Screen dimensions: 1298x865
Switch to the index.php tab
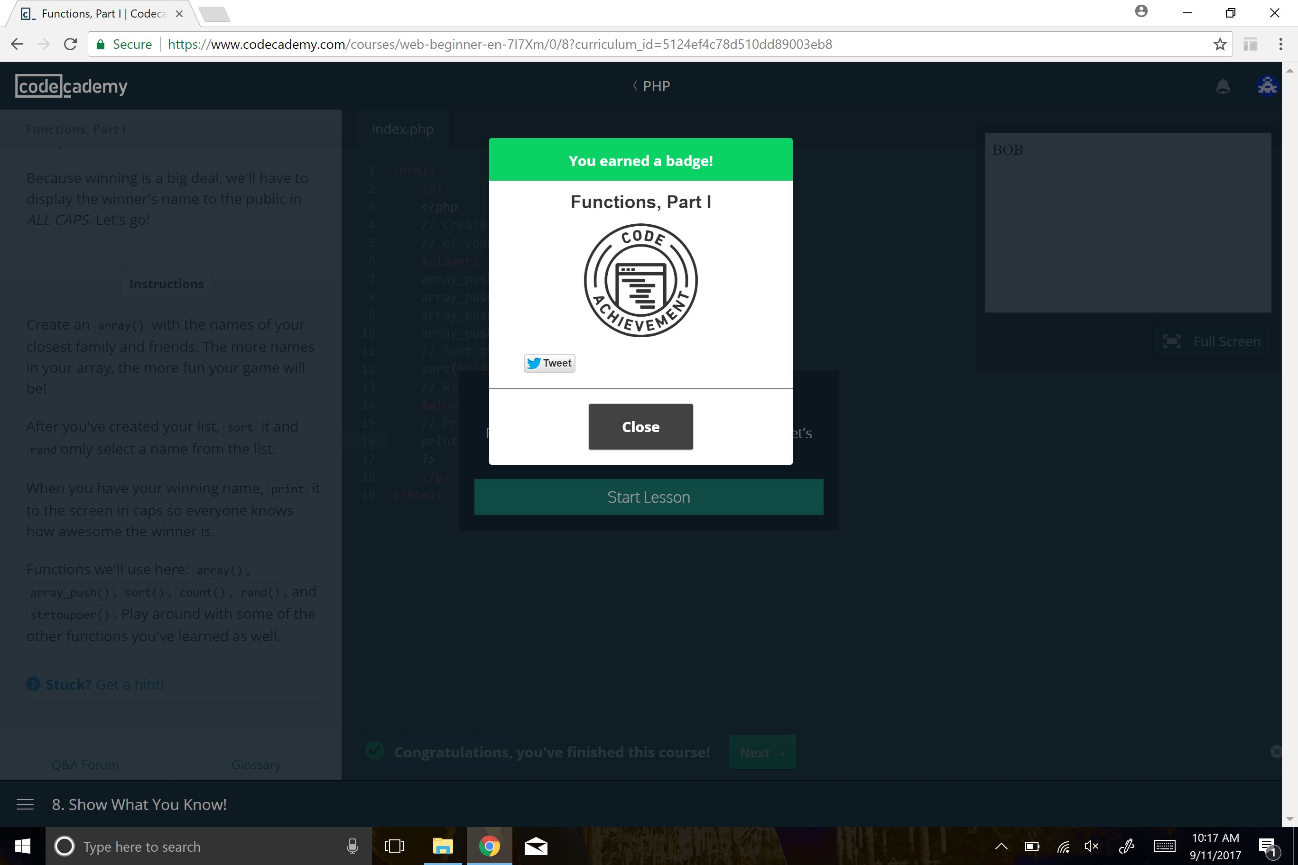point(403,129)
